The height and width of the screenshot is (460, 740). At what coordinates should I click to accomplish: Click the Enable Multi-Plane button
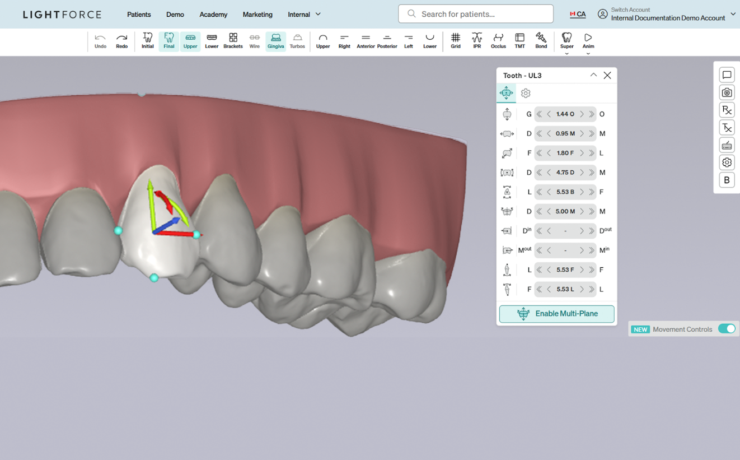[556, 314]
